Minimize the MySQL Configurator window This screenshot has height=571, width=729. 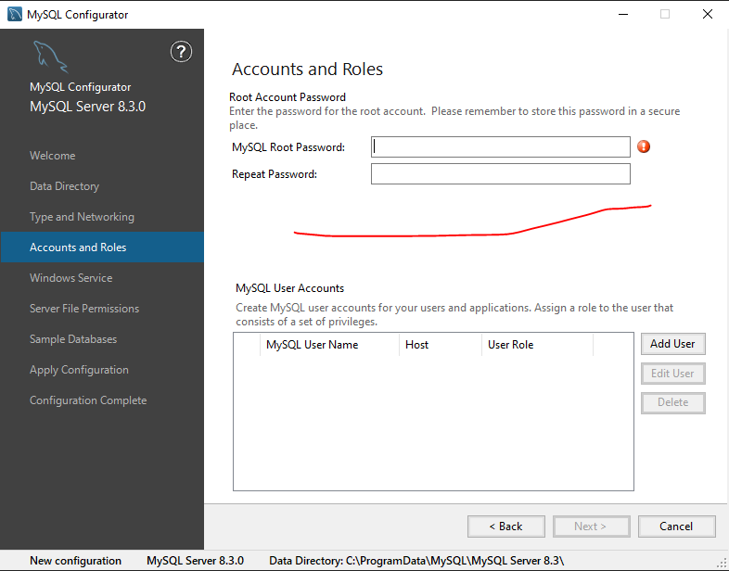(x=623, y=15)
